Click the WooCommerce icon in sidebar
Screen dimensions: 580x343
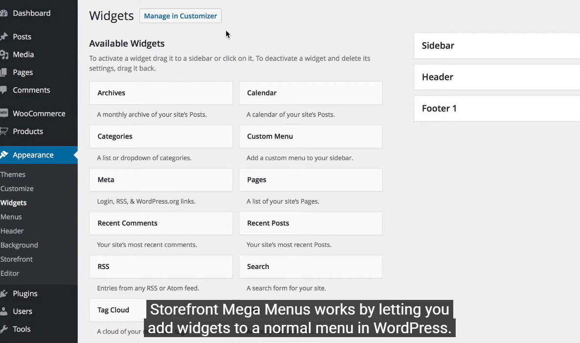[x=3, y=113]
